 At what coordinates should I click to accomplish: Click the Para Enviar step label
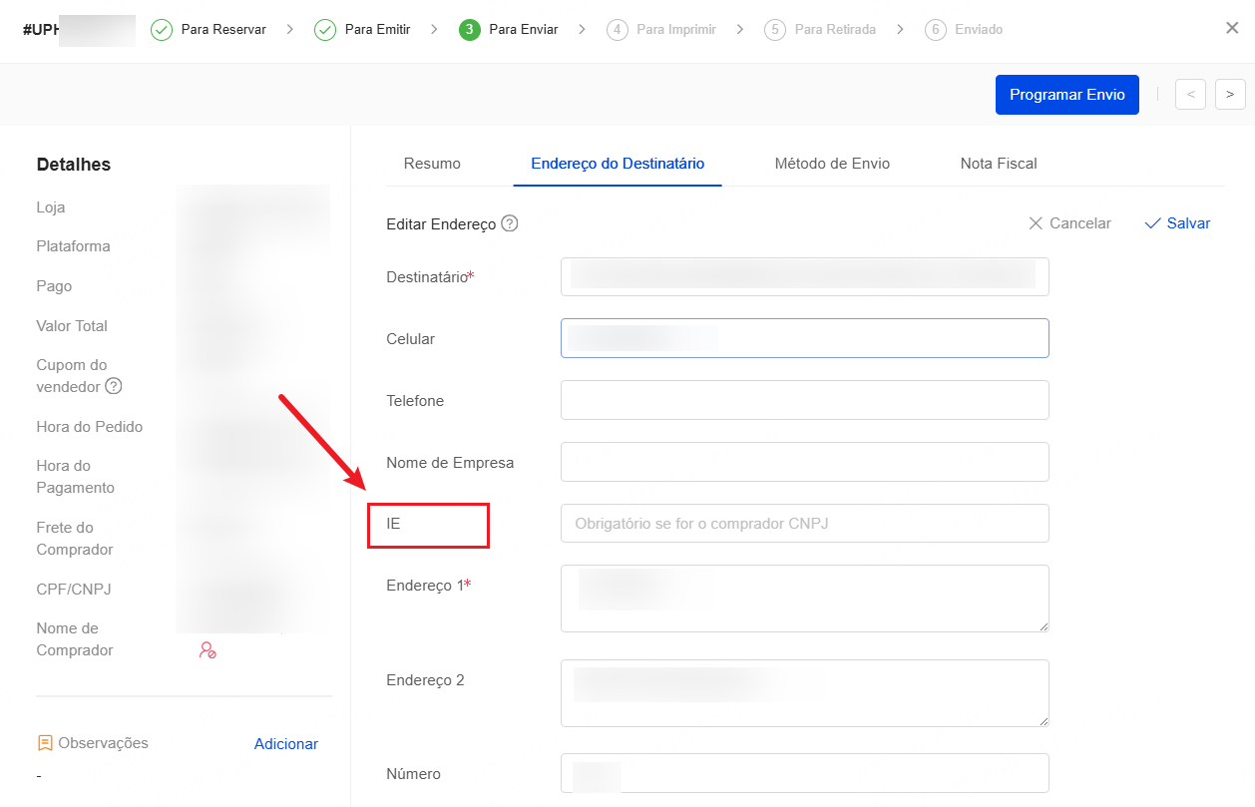tap(524, 30)
